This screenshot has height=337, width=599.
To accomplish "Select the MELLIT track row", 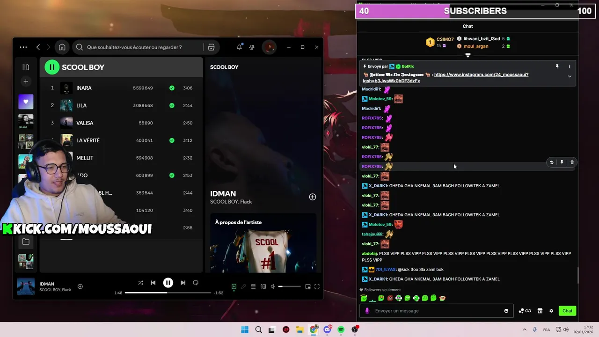I will pos(122,158).
